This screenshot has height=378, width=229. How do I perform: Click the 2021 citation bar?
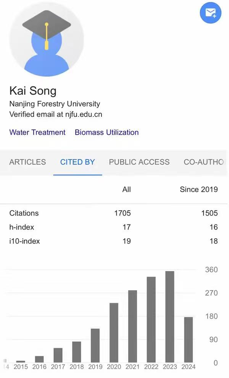(x=132, y=326)
